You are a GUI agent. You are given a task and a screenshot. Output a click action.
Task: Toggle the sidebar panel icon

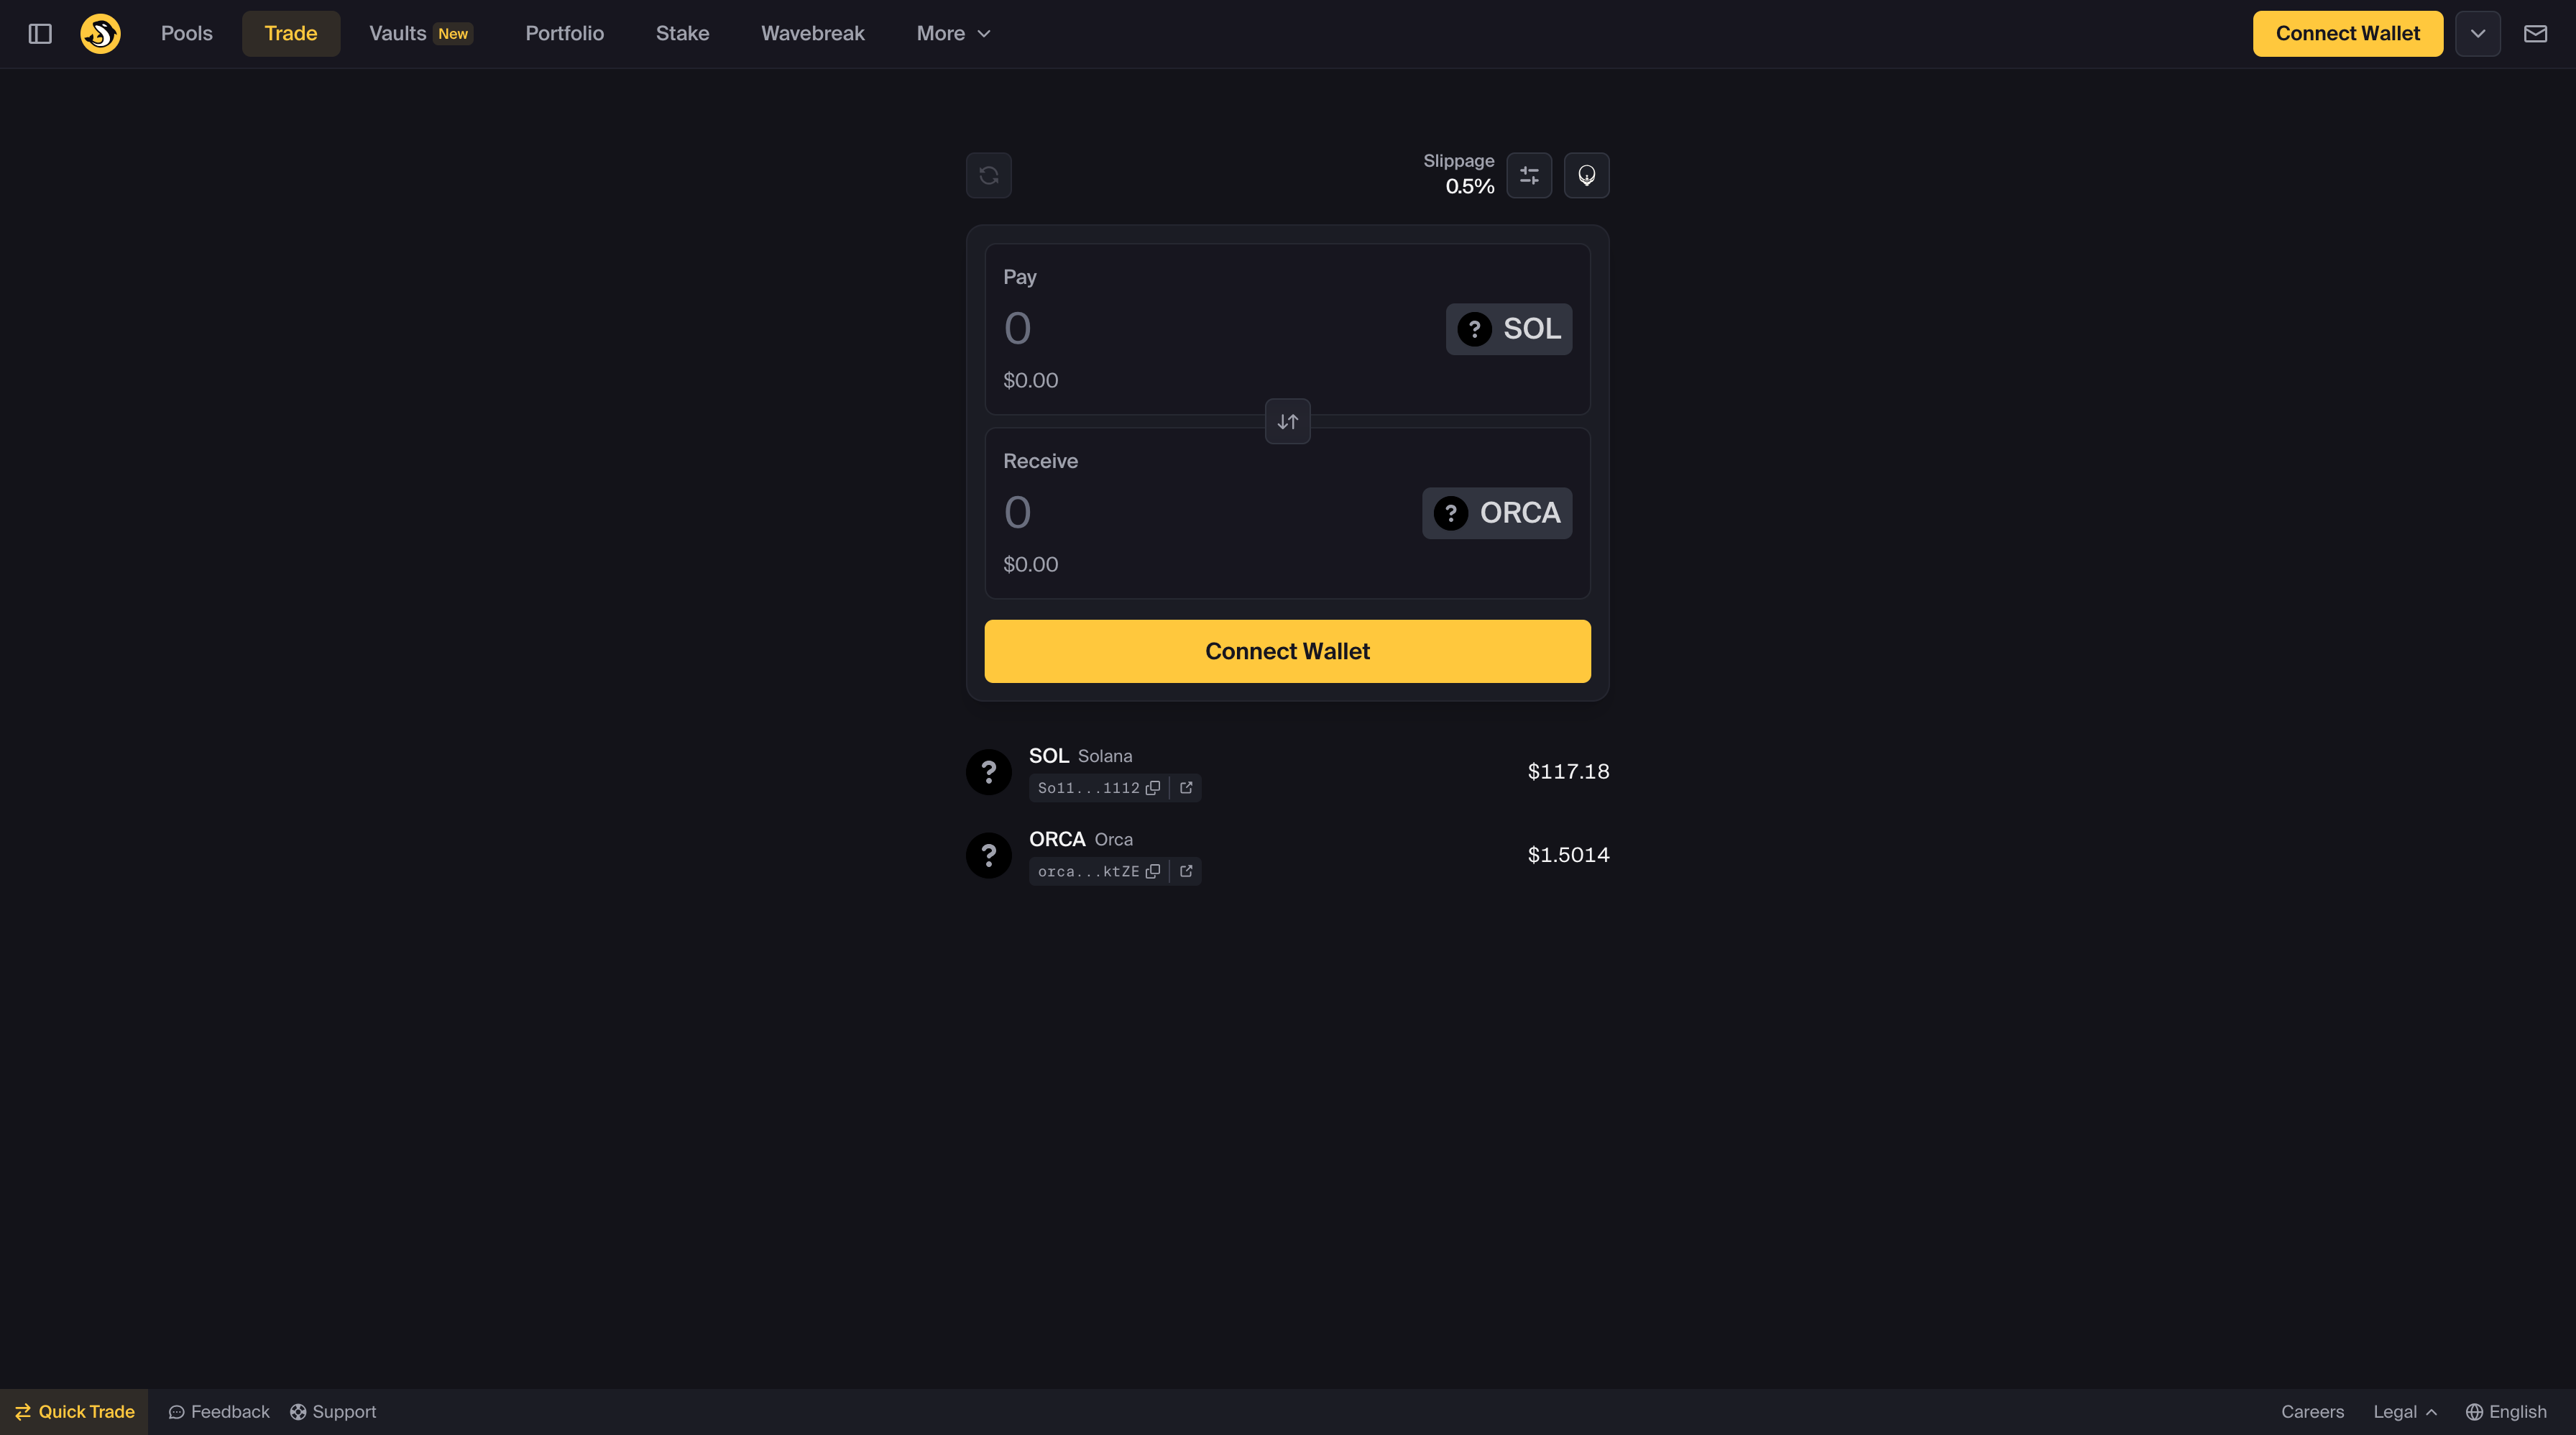pyautogui.click(x=40, y=34)
